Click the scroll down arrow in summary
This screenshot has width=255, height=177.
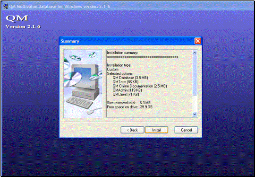(195, 114)
